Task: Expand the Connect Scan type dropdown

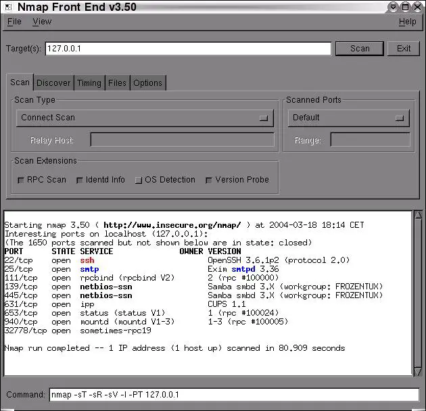Action: pyautogui.click(x=145, y=118)
